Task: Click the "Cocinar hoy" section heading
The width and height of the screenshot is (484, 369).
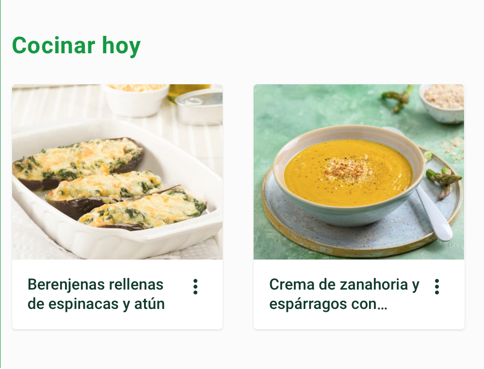Action: (x=76, y=46)
